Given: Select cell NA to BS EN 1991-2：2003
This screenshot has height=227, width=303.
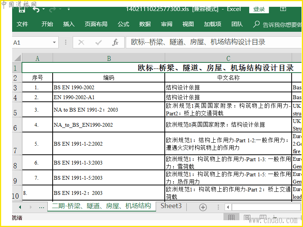Looking at the screenshot, I should tap(109, 110).
